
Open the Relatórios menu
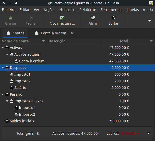(88, 10)
